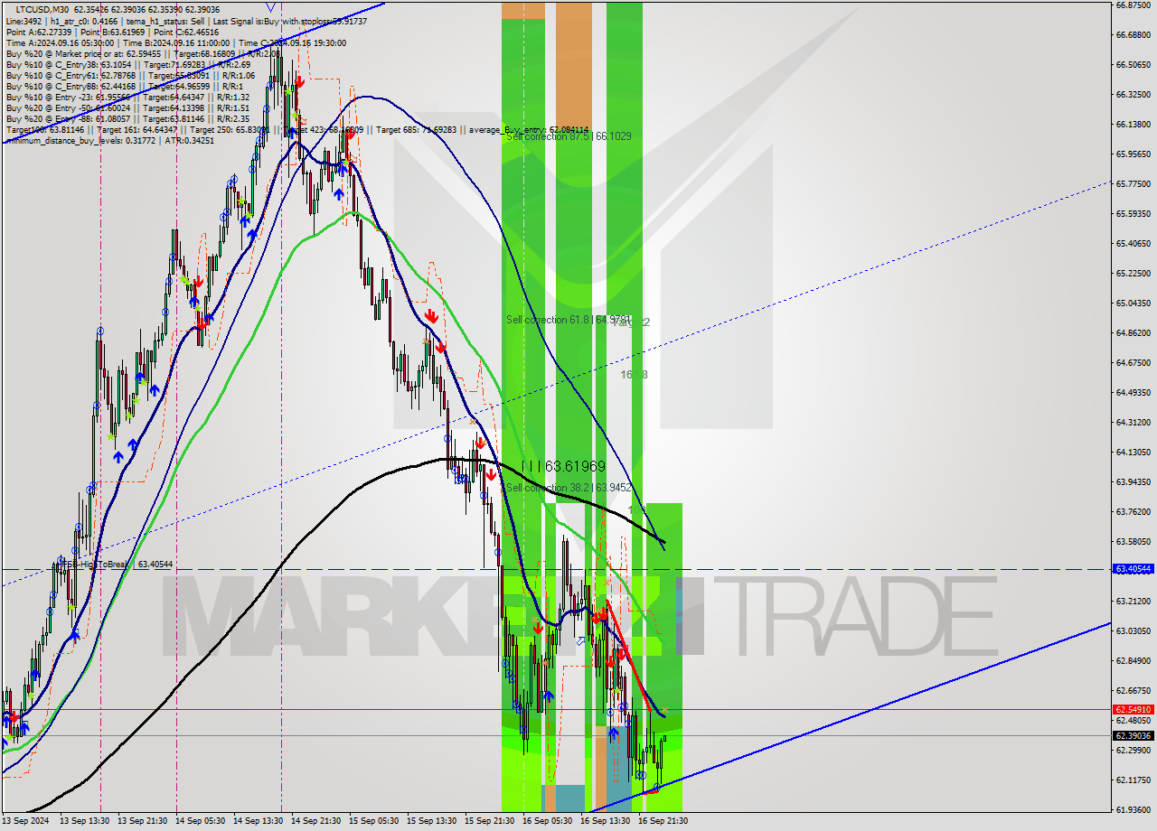Viewport: 1157px width, 831px height.
Task: Click the '| | | 63.61969' price label
Action: (x=563, y=466)
